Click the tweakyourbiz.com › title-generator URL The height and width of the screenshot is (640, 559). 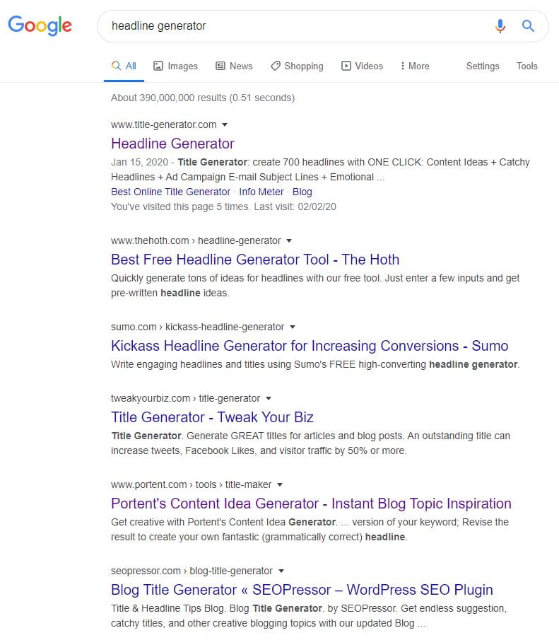tap(186, 398)
